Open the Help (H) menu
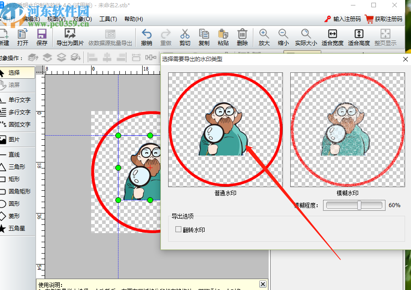Image resolution: width=411 pixels, height=290 pixels. click(x=134, y=19)
